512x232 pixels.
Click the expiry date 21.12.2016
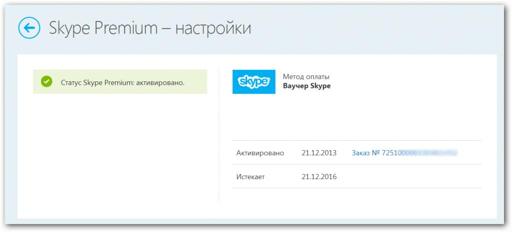319,177
